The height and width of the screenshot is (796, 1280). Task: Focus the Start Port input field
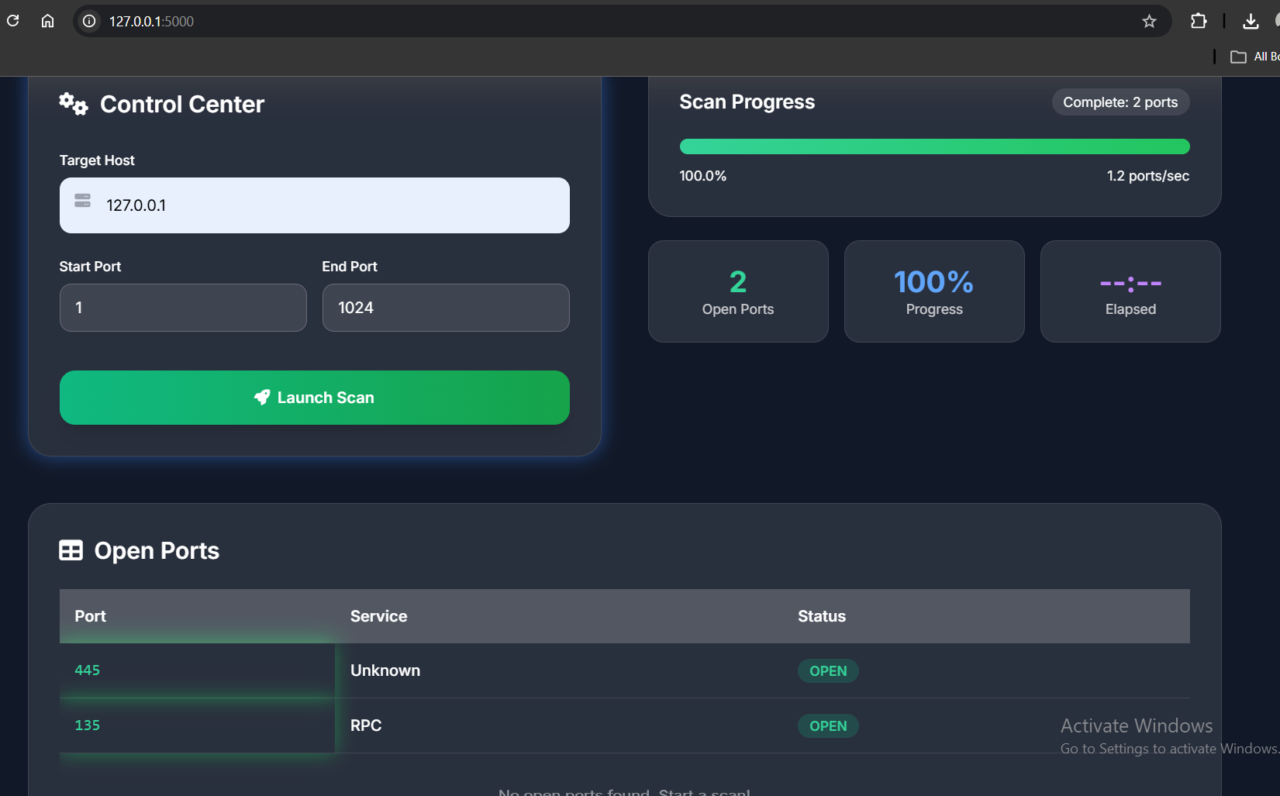click(x=183, y=308)
